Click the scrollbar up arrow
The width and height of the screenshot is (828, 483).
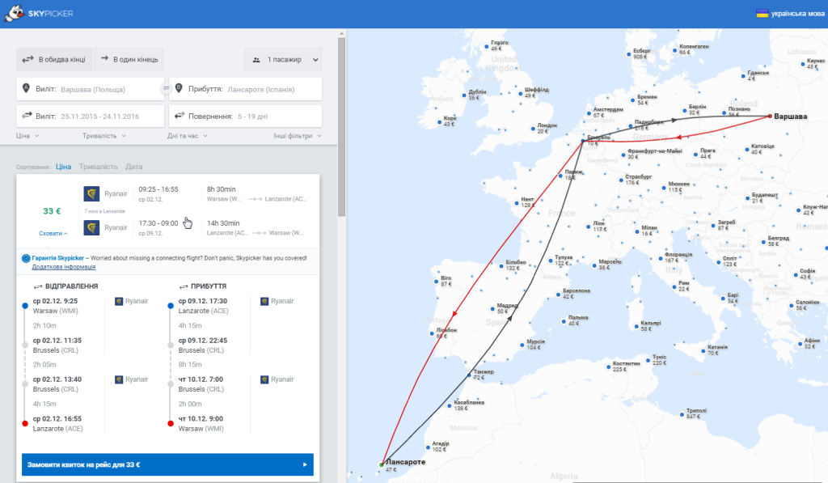point(342,33)
